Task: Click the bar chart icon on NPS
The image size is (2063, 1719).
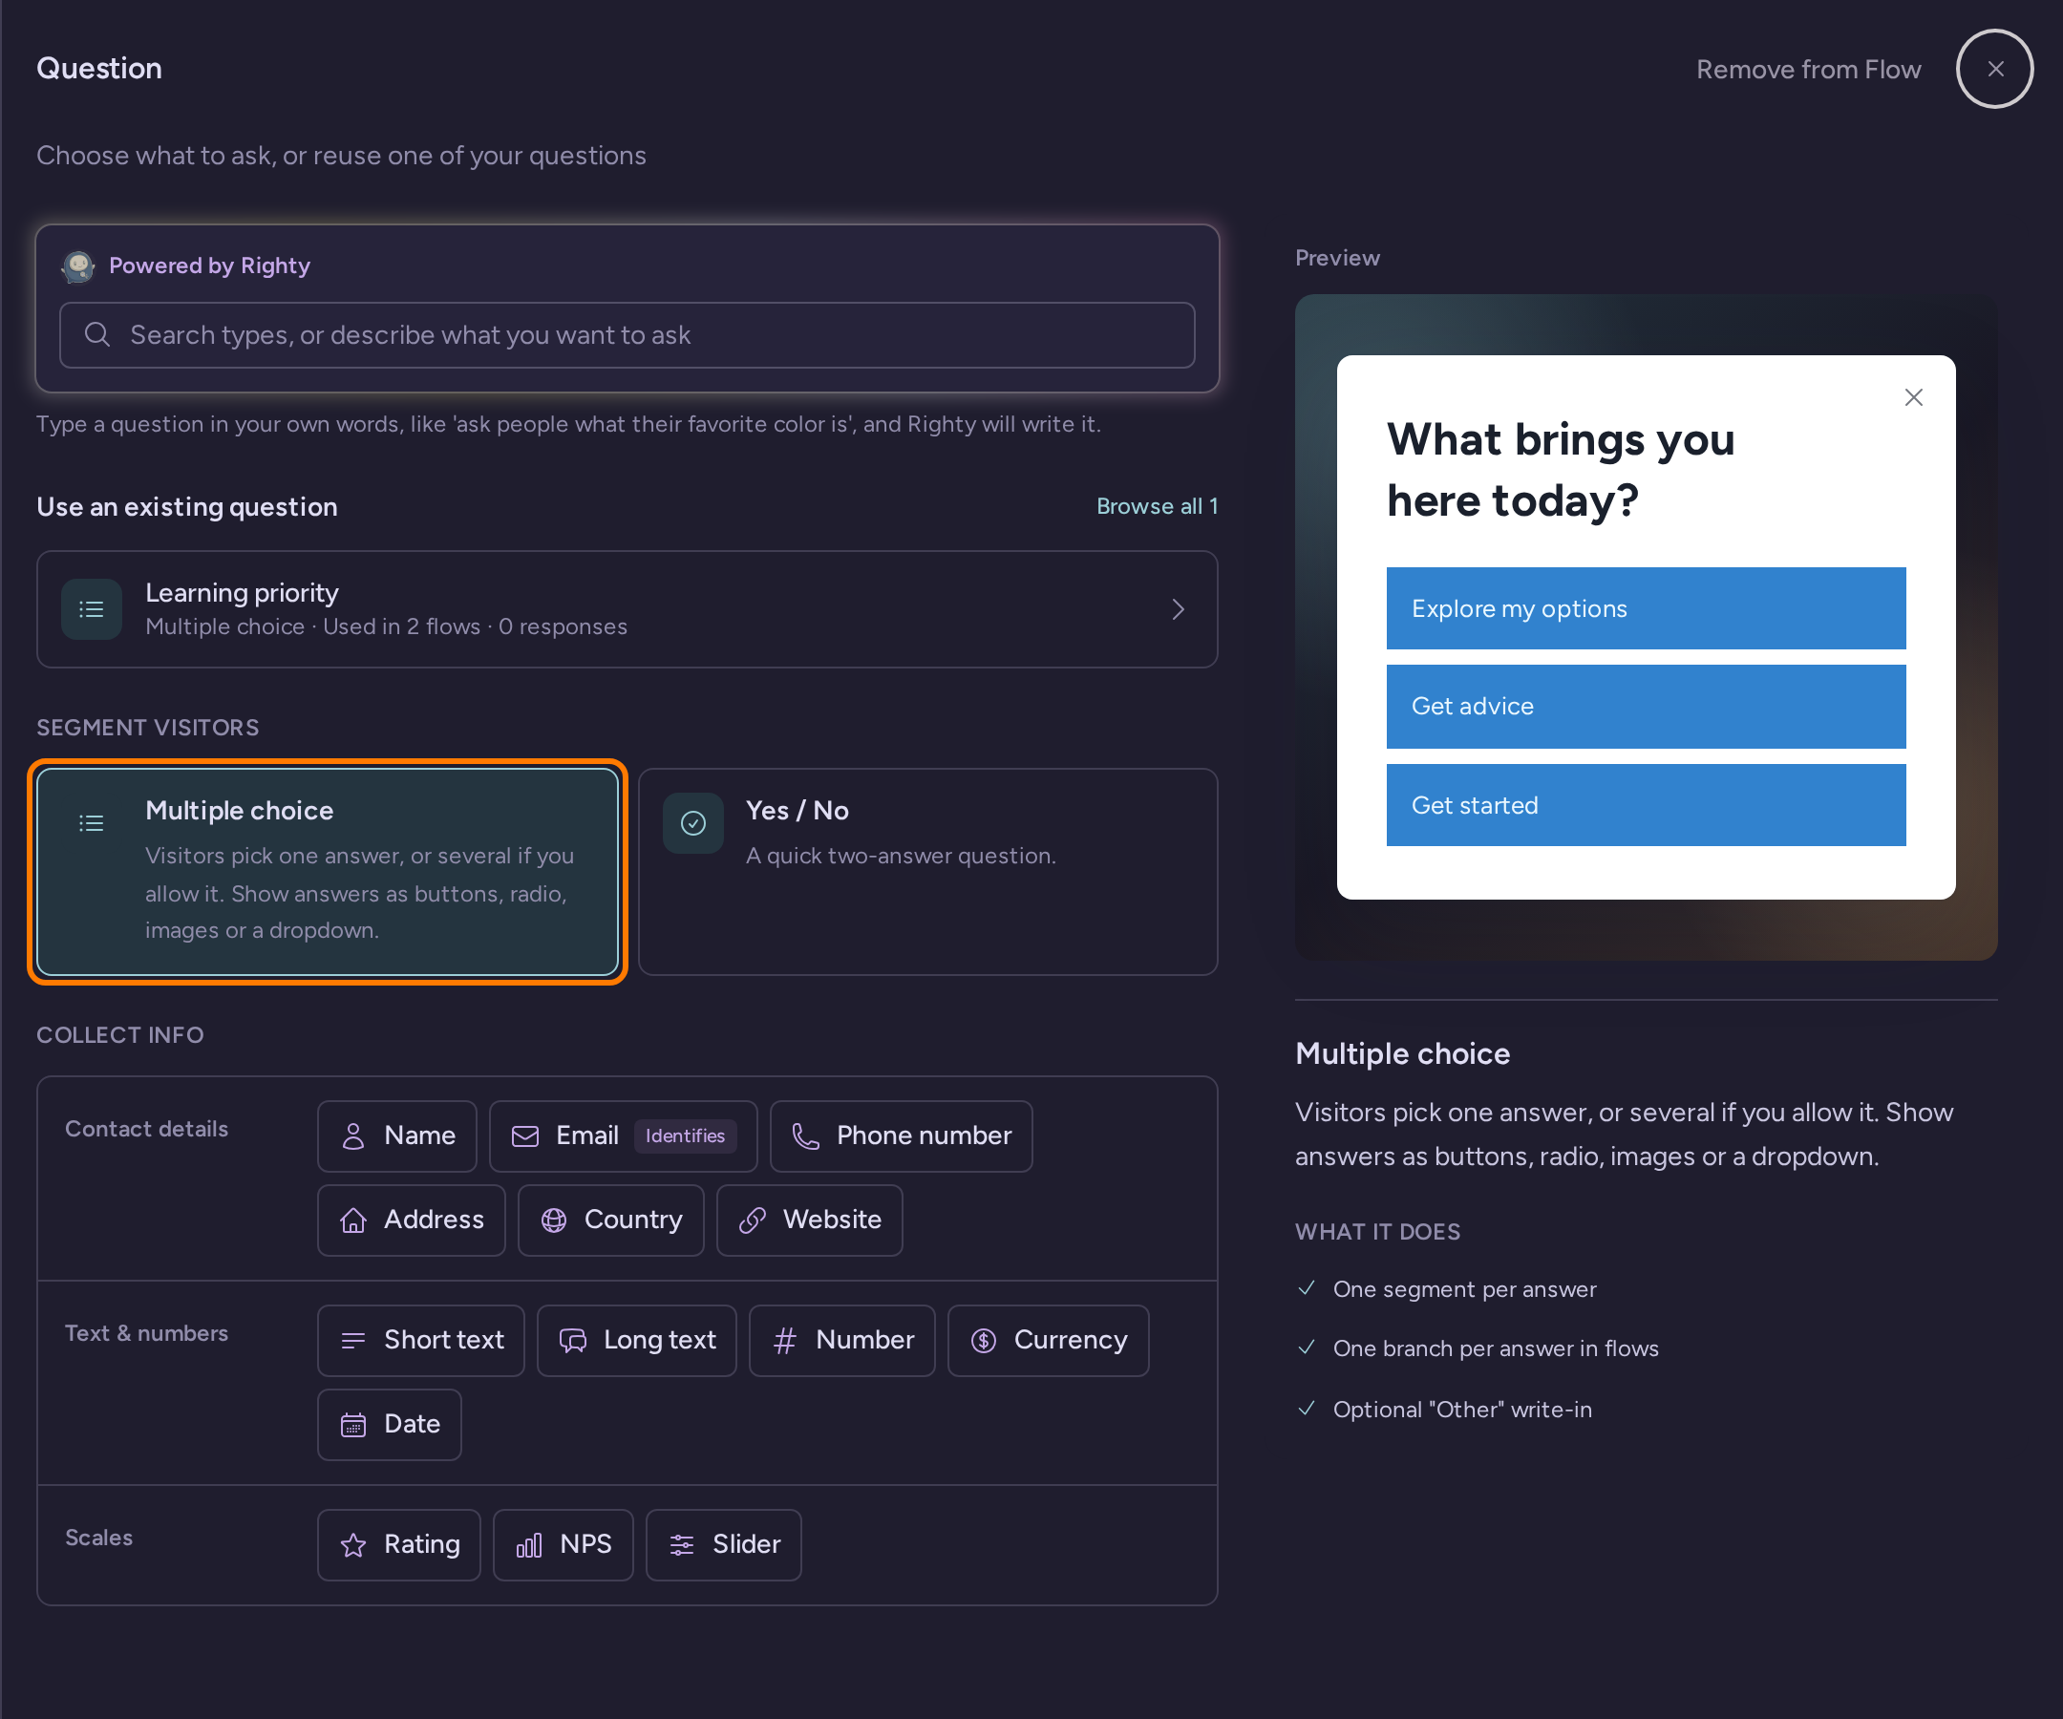Action: (529, 1545)
